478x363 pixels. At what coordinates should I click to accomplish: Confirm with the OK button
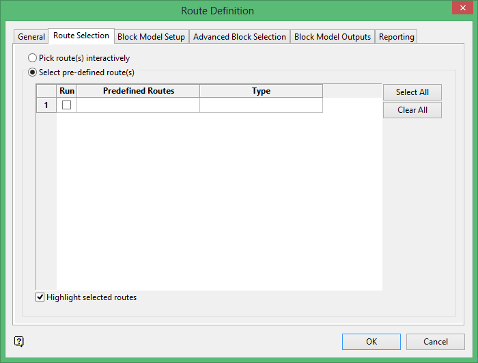click(x=371, y=342)
